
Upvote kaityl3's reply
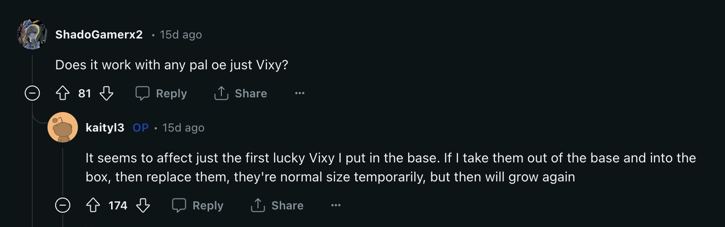click(93, 206)
